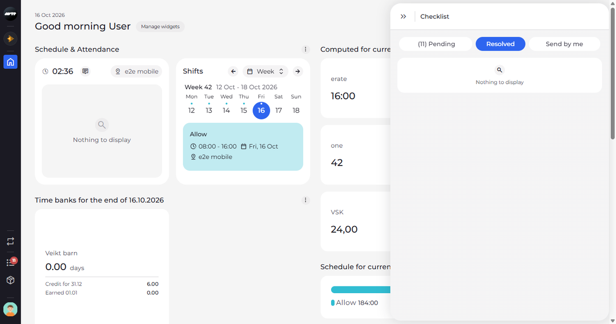The height and width of the screenshot is (324, 616).
Task: Open Schedule & Attendance options menu
Action: coord(305,49)
